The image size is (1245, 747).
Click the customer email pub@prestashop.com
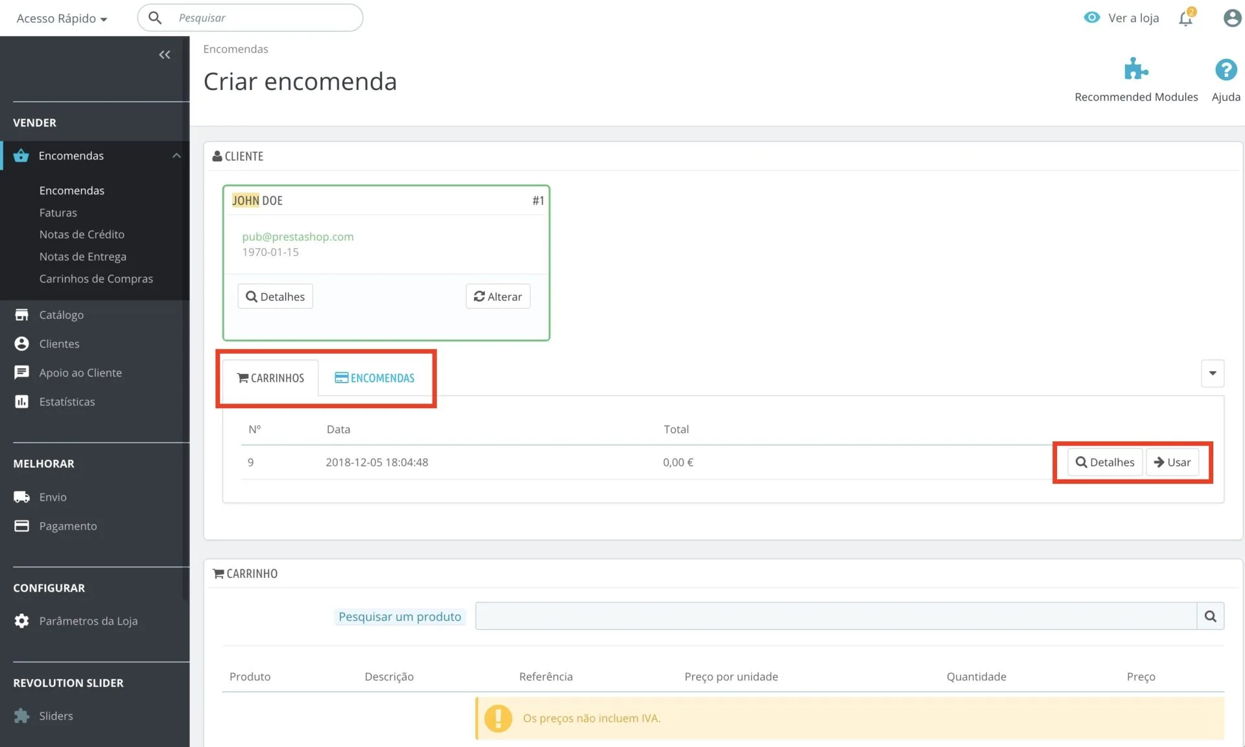pos(298,236)
